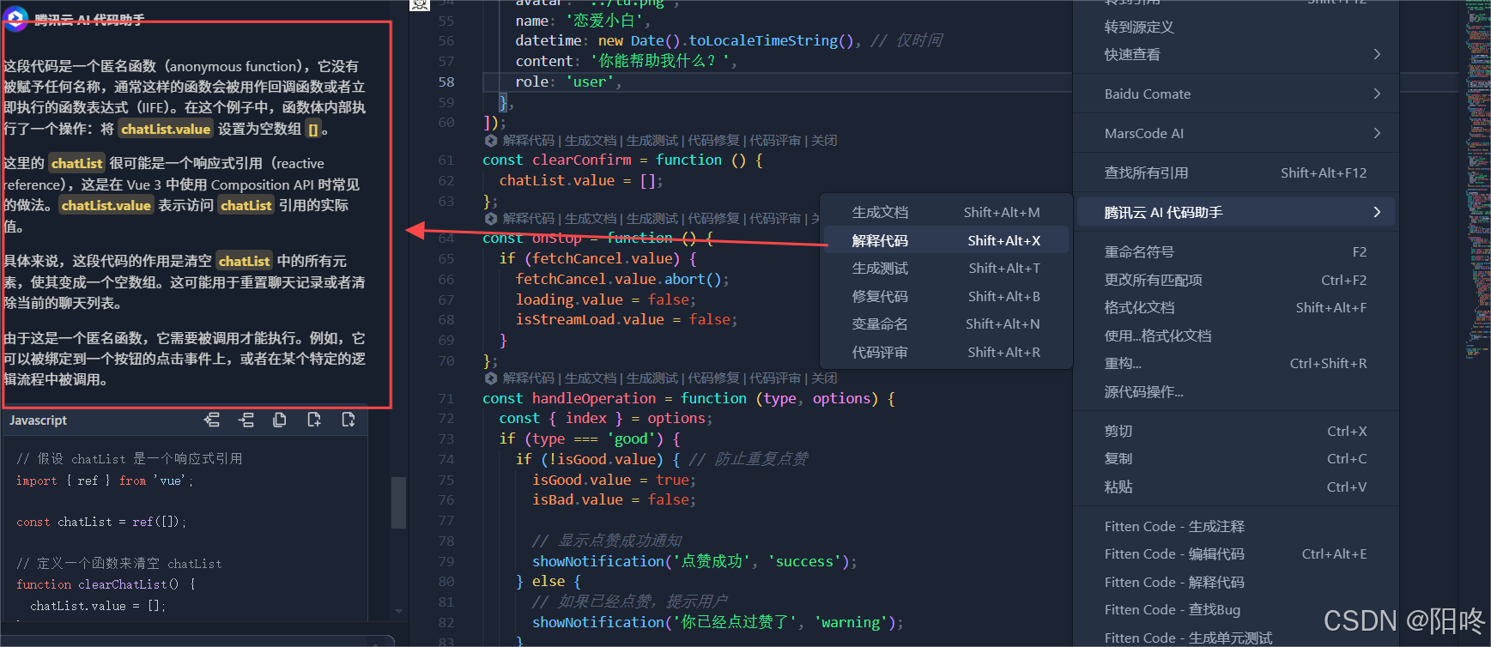The width and height of the screenshot is (1491, 647).
Task: Choose 重构... from the context menu
Action: pyautogui.click(x=1235, y=363)
